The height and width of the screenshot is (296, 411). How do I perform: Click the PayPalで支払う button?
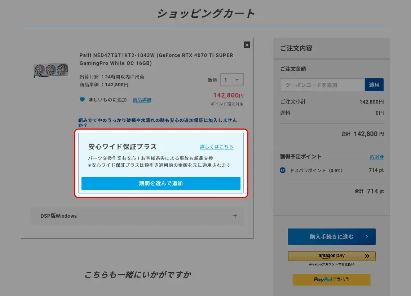332,279
